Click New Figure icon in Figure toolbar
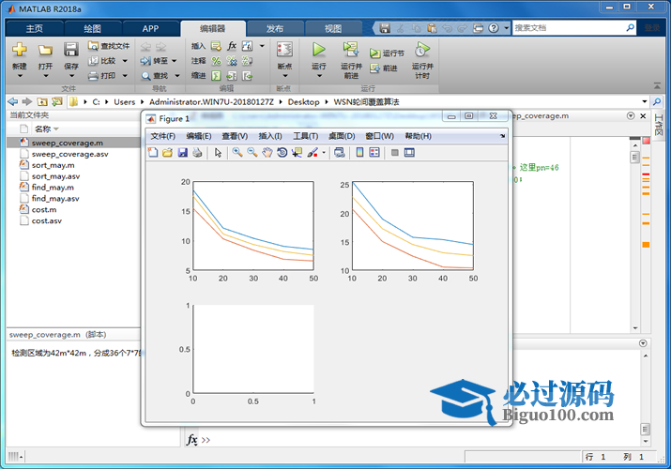The width and height of the screenshot is (671, 469). [x=153, y=153]
